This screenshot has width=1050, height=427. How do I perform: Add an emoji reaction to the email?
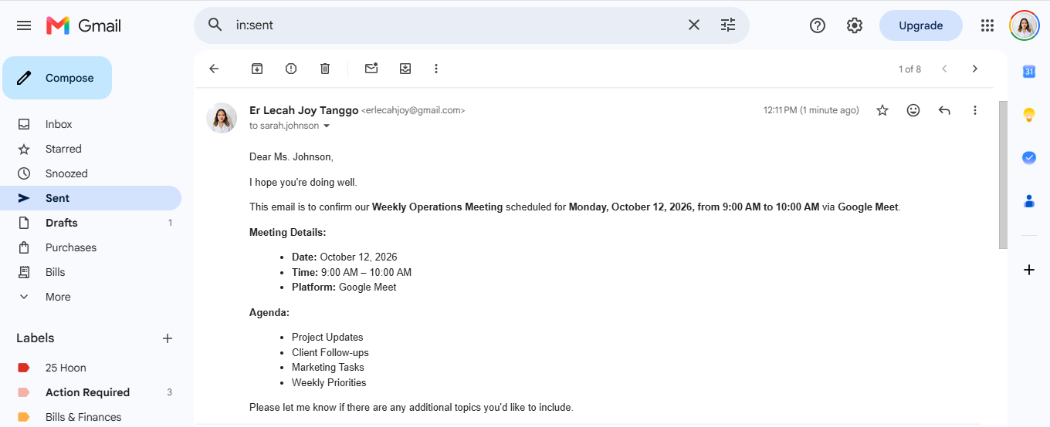click(x=913, y=110)
